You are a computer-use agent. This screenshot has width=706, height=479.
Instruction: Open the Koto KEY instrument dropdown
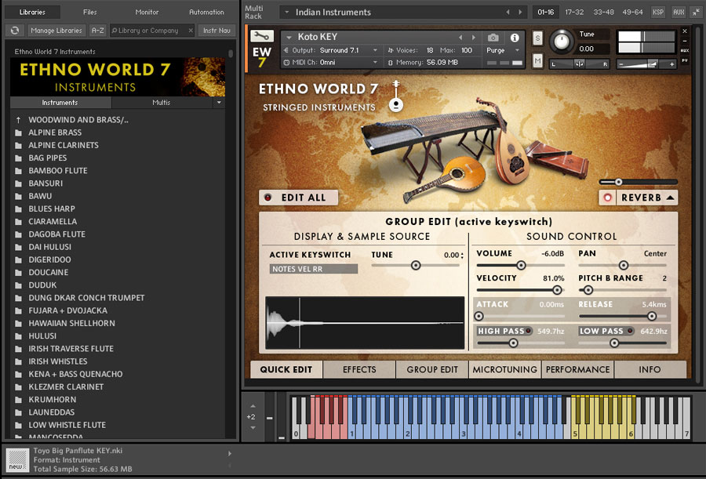point(289,38)
